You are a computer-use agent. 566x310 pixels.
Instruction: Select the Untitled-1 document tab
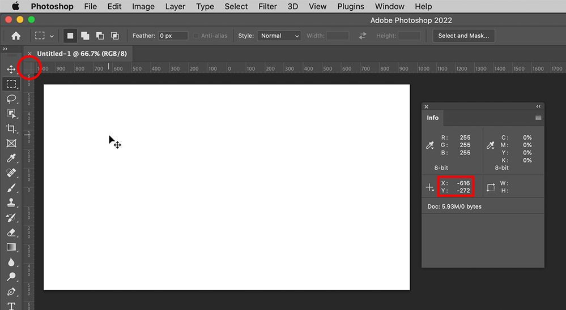[x=82, y=54]
